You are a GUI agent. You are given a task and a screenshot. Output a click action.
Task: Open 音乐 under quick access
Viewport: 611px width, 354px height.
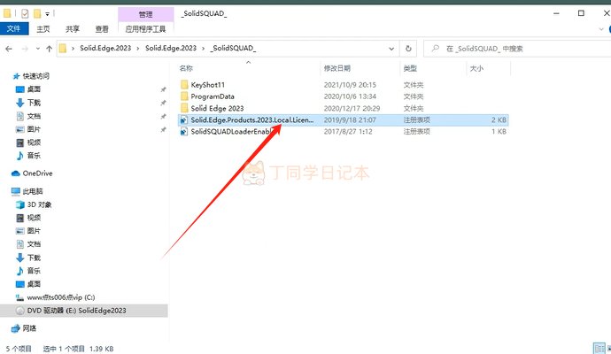coord(34,156)
